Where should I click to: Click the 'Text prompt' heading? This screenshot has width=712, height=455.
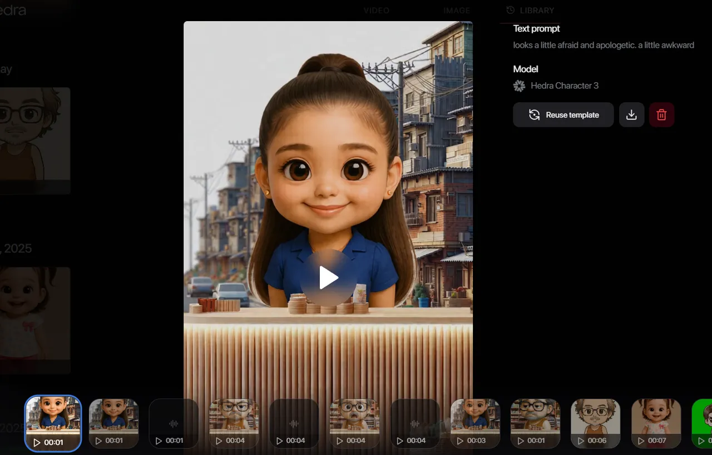point(536,28)
